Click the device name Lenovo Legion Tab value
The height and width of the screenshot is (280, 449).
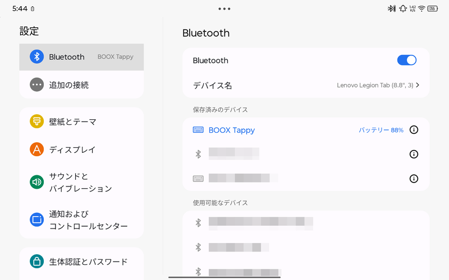pos(375,85)
